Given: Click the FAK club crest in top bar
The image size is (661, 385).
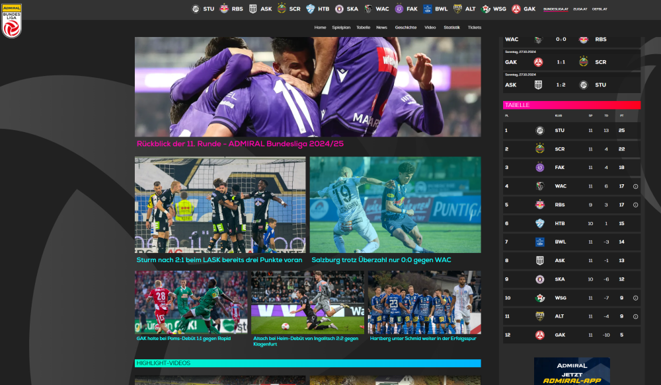Looking at the screenshot, I should 399,9.
